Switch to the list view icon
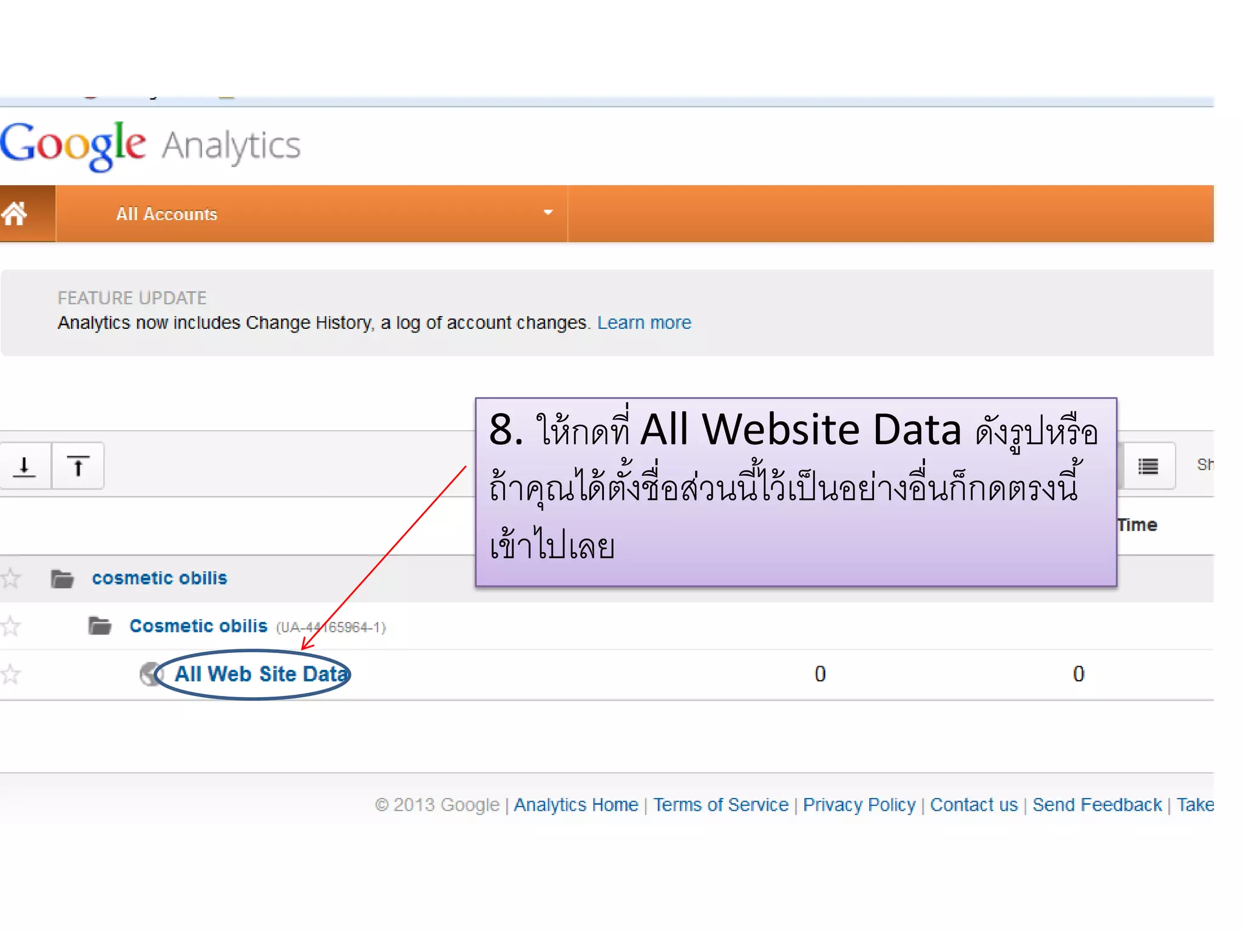The image size is (1243, 932). point(1148,466)
